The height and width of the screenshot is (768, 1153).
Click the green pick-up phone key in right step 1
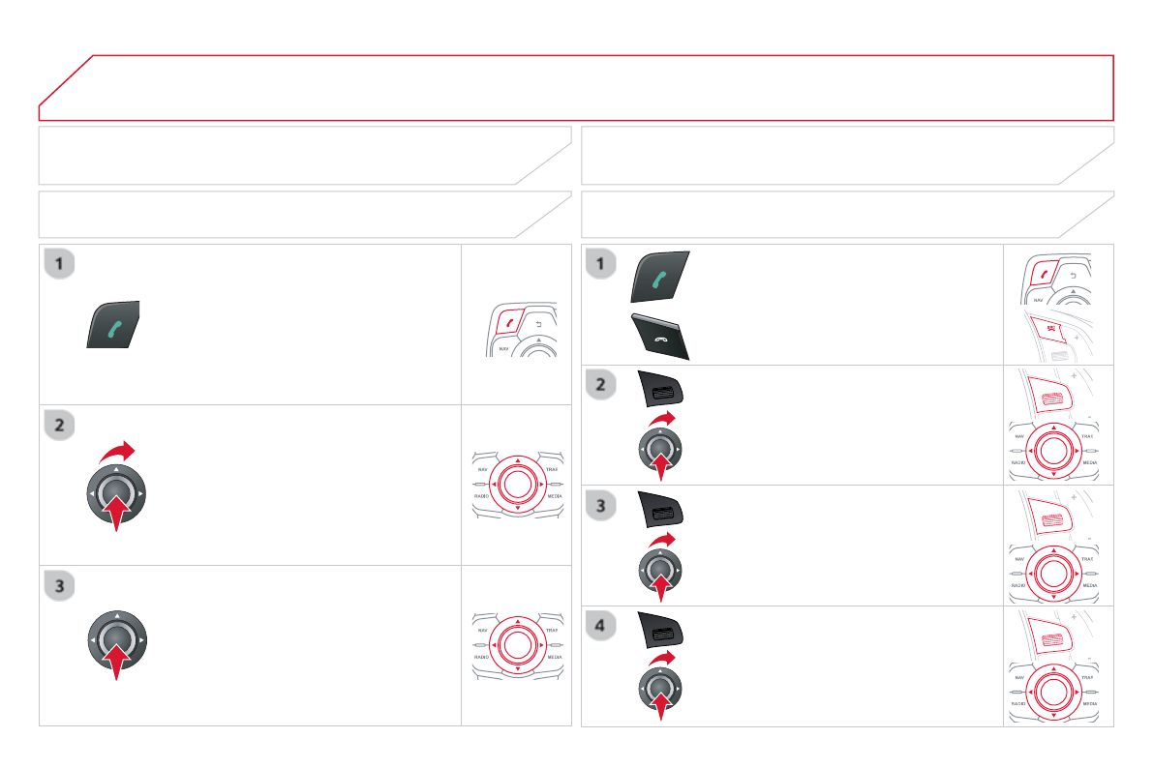point(663,280)
